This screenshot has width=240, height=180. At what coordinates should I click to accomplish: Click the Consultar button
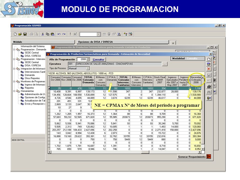[98, 59]
